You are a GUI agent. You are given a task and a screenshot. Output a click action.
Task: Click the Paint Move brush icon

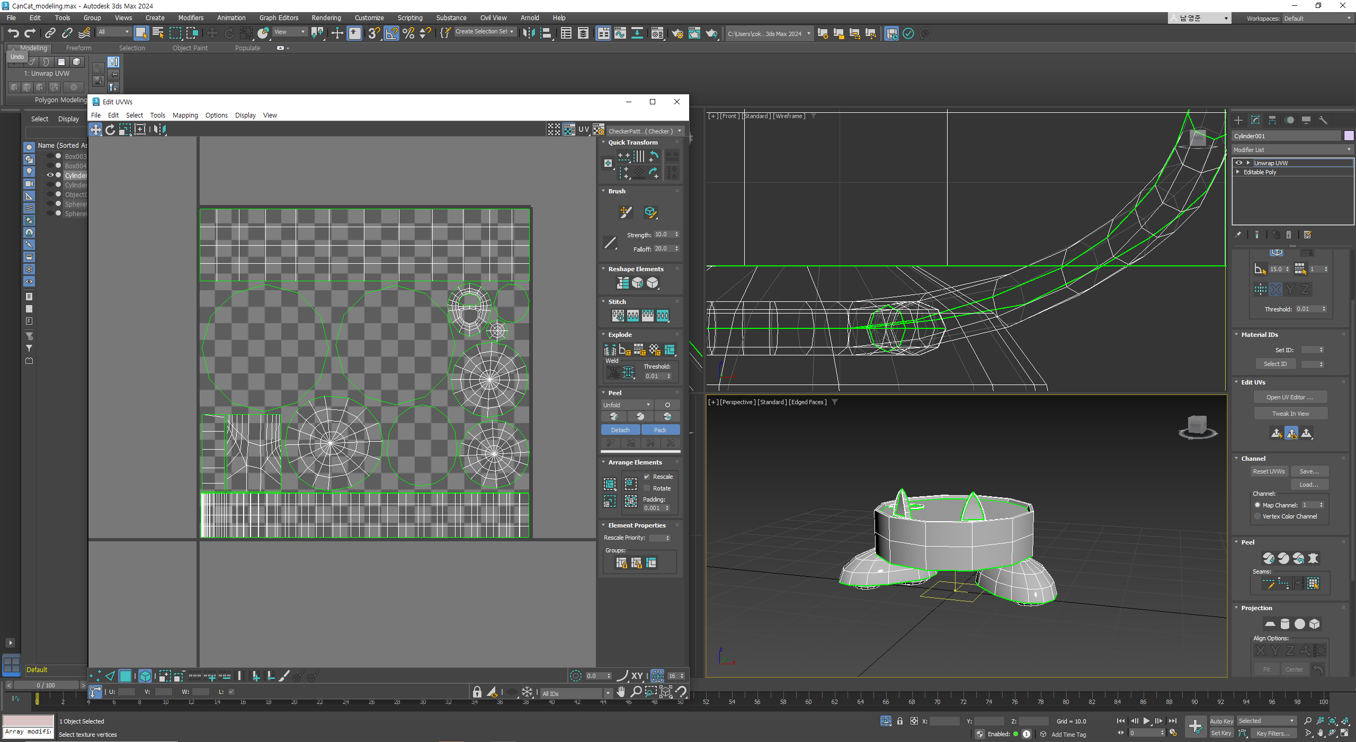626,212
